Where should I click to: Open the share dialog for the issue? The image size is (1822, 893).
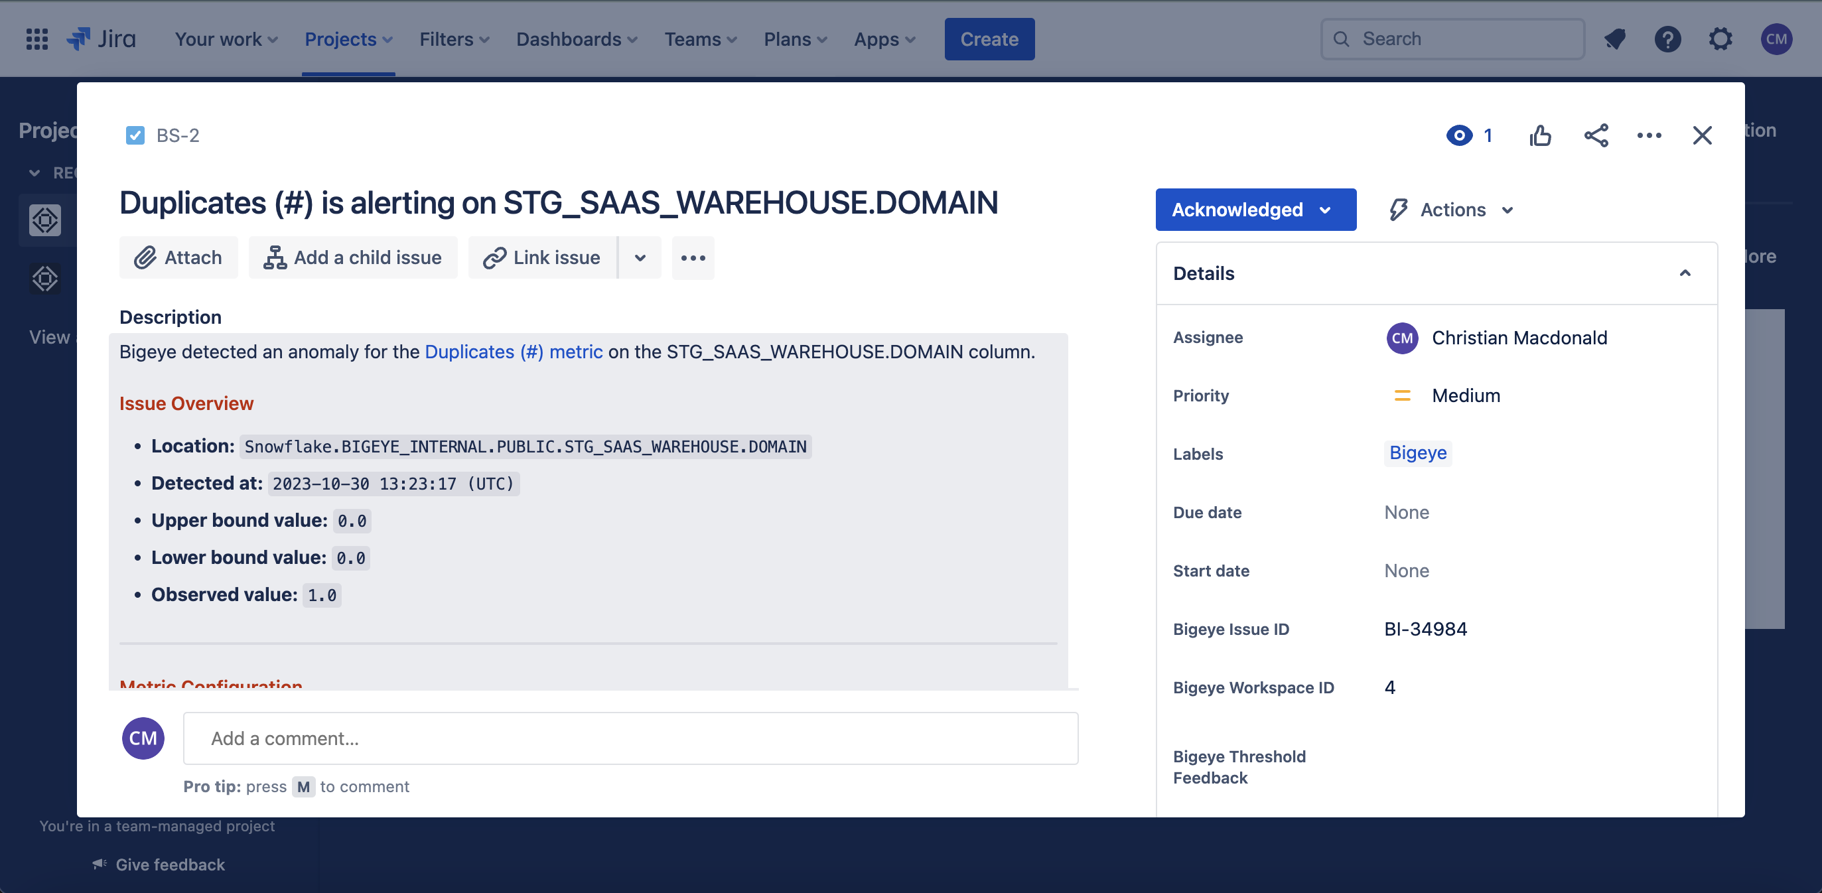pyautogui.click(x=1596, y=136)
